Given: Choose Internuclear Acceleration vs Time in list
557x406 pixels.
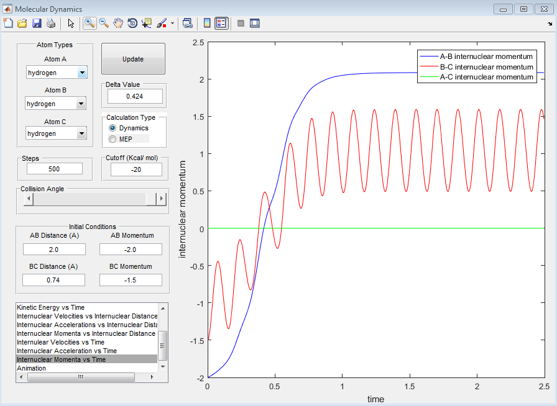Looking at the screenshot, I should 67,351.
